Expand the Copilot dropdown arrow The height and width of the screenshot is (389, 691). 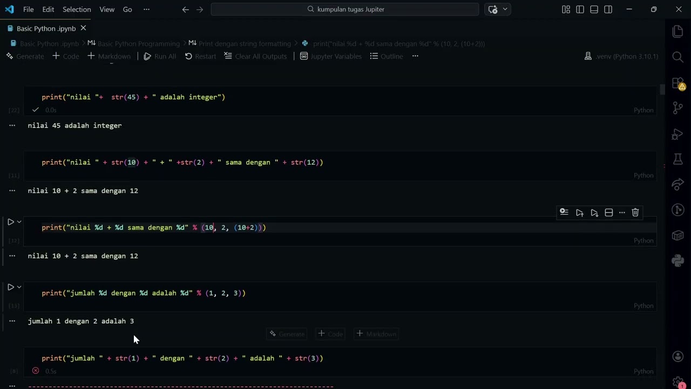(505, 9)
